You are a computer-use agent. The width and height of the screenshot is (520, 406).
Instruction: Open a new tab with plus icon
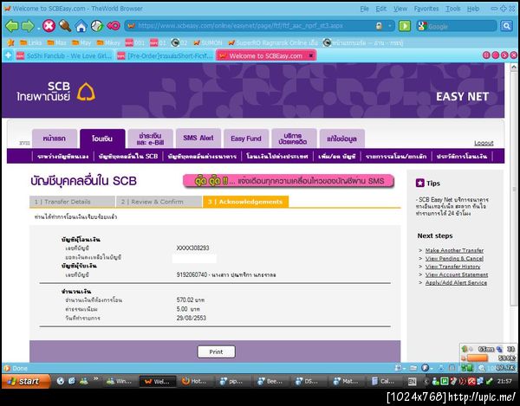point(9,55)
